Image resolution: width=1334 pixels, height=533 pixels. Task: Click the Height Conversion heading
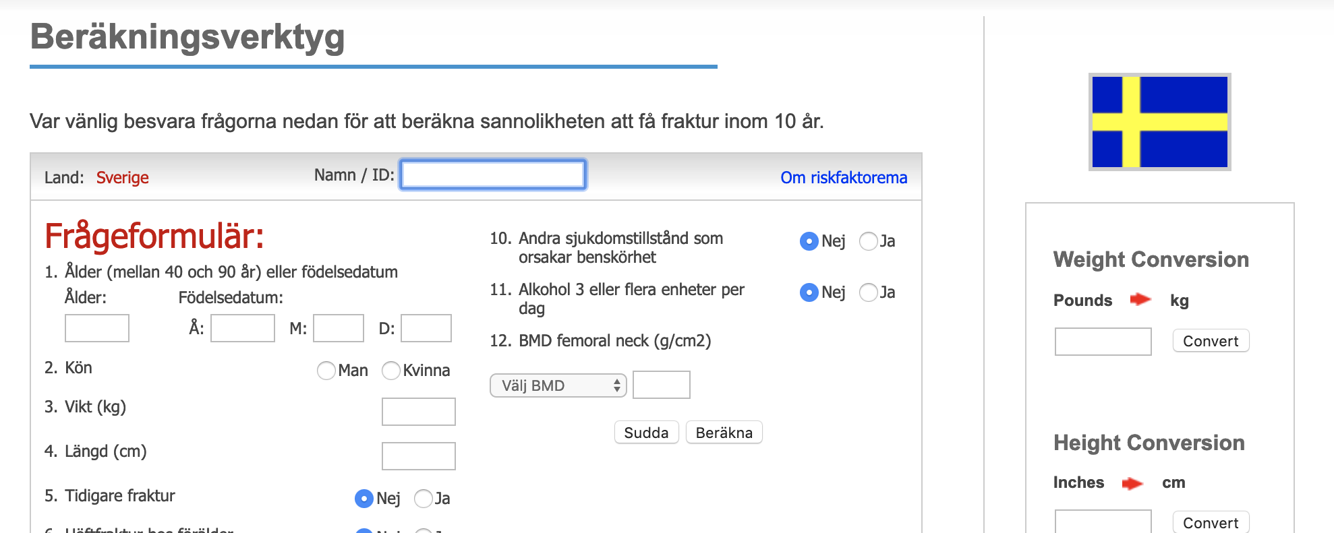(x=1149, y=443)
